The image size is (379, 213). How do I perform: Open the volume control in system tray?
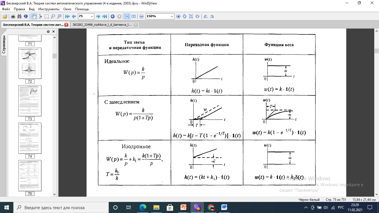tap(326, 207)
